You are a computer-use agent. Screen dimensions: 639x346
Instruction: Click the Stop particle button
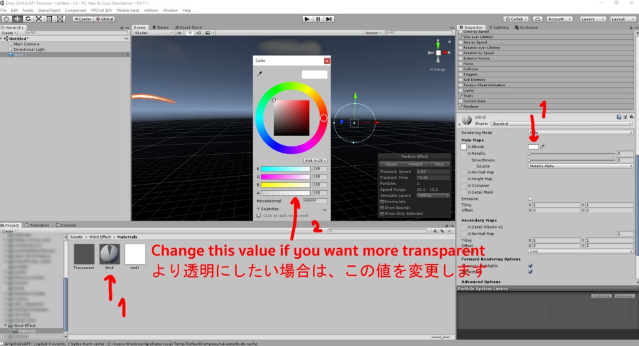[439, 164]
